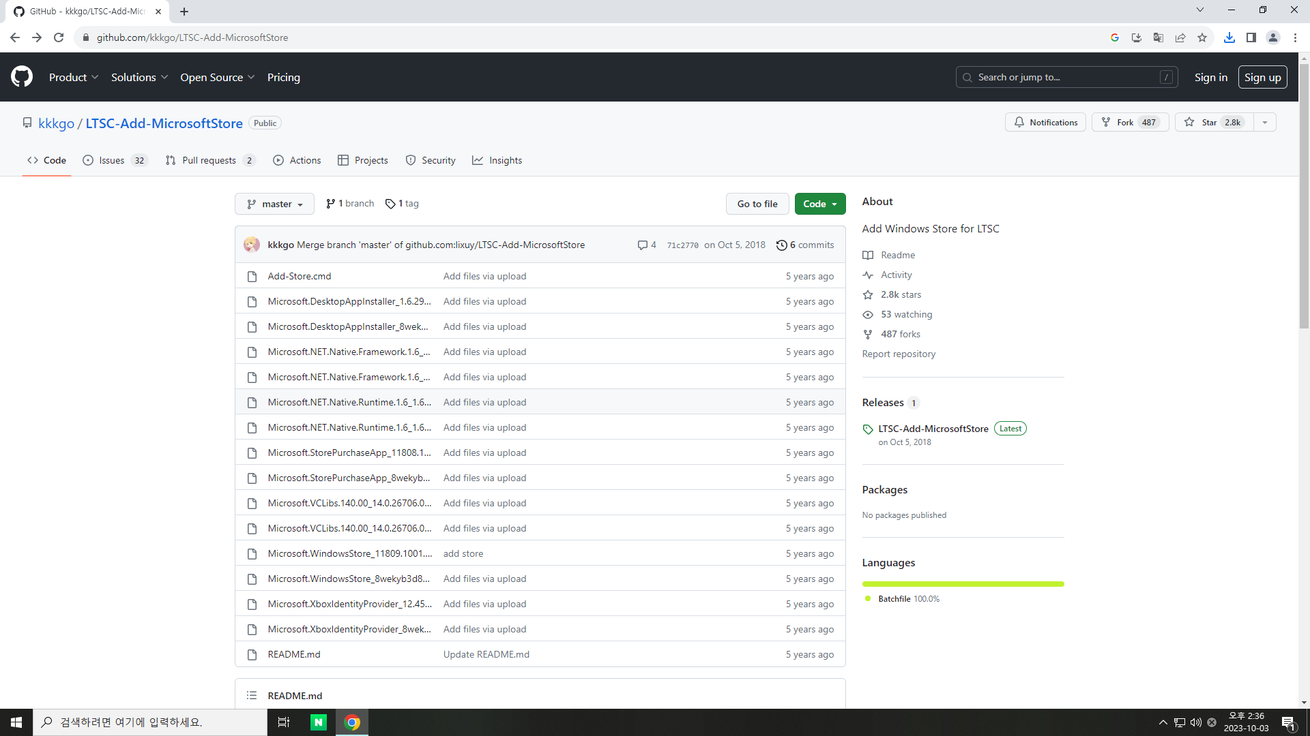This screenshot has height=736, width=1310.
Task: Click the Batchfile language bar
Action: click(x=963, y=584)
